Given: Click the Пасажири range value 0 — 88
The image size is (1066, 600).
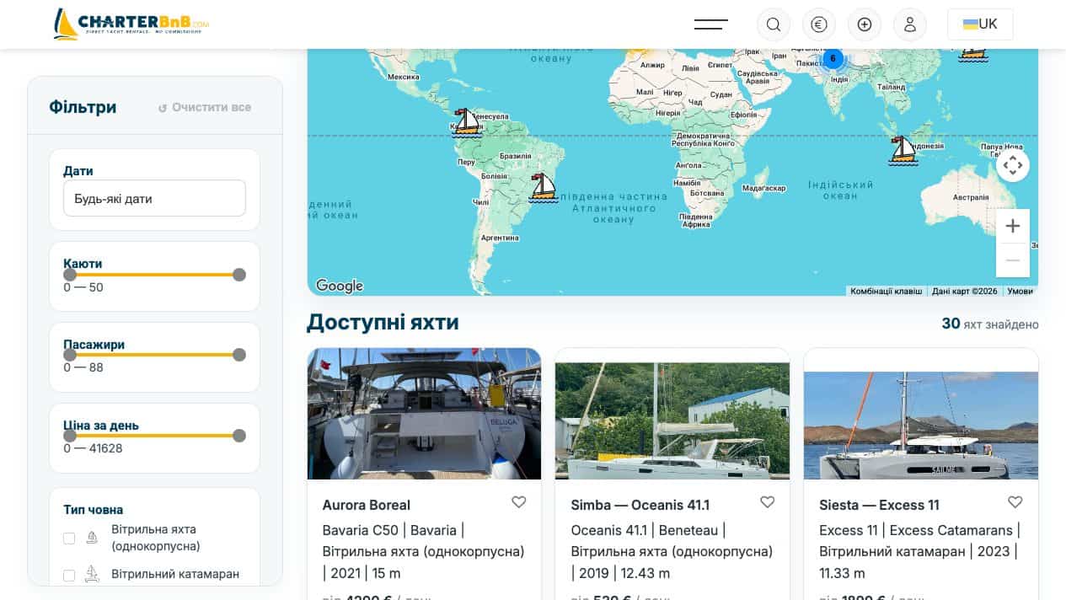Looking at the screenshot, I should (83, 367).
